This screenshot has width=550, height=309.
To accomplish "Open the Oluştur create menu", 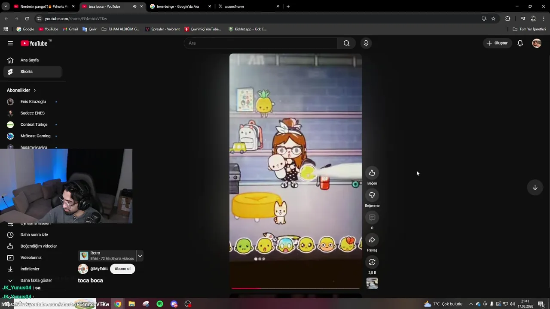I will pyautogui.click(x=497, y=43).
